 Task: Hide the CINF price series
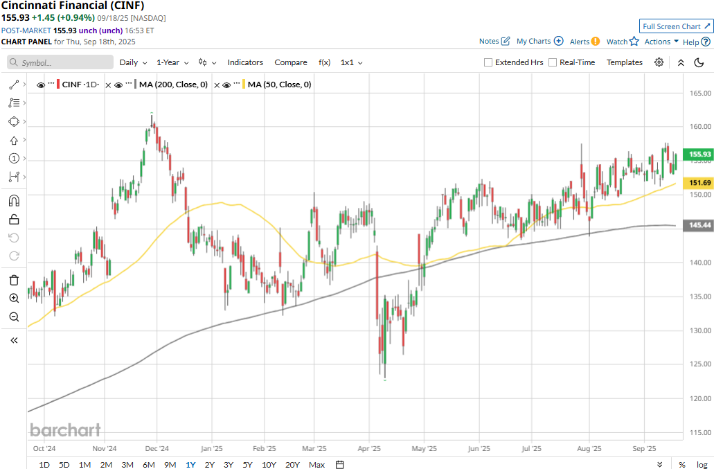(x=41, y=85)
